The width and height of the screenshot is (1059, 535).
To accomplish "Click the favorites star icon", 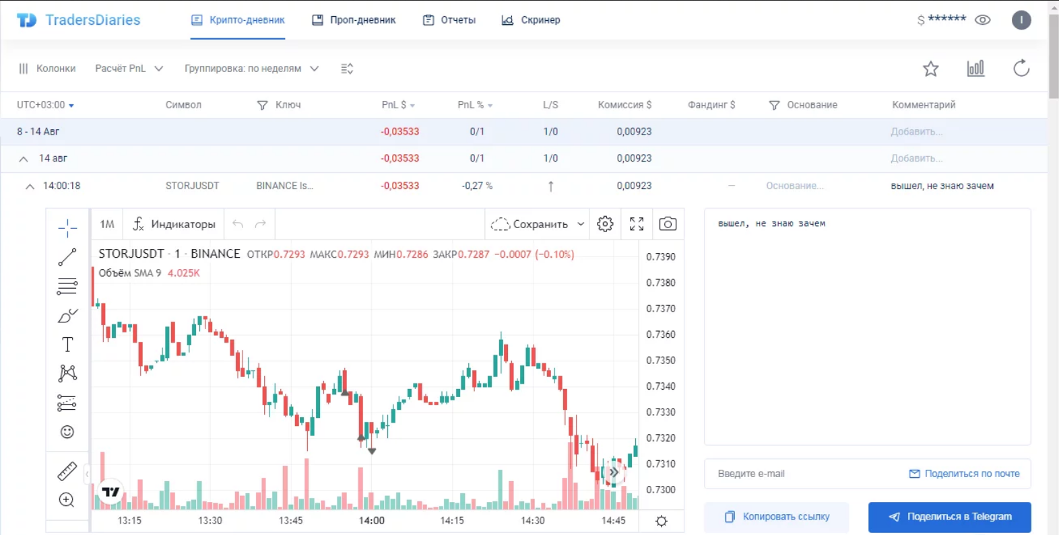I will pos(930,69).
